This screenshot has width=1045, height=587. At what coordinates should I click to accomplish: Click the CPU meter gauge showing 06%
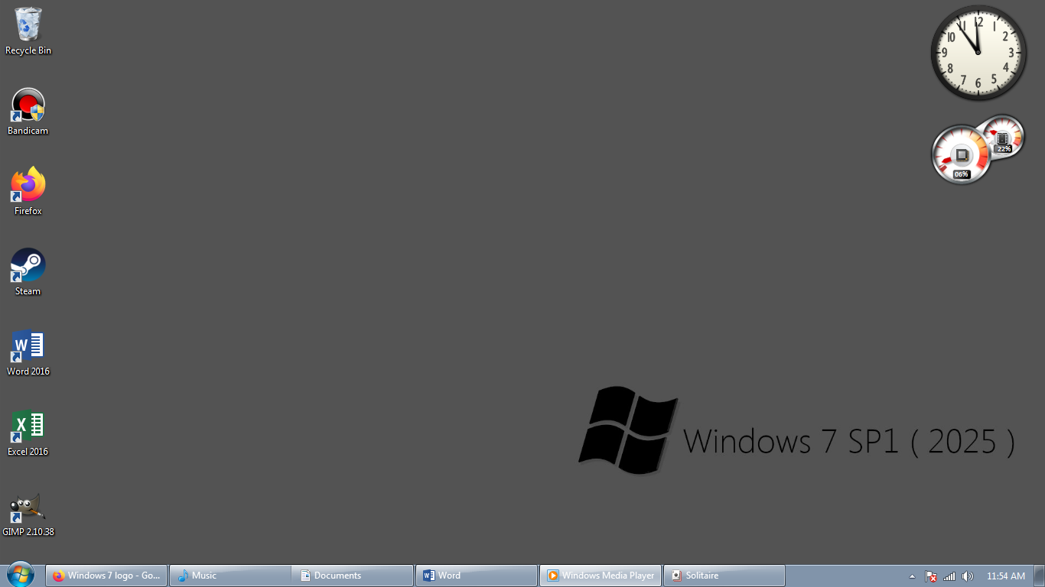point(962,155)
